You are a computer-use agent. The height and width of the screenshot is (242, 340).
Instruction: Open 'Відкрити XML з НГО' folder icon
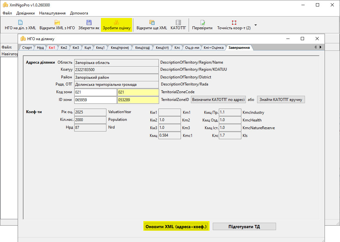(x=57, y=22)
